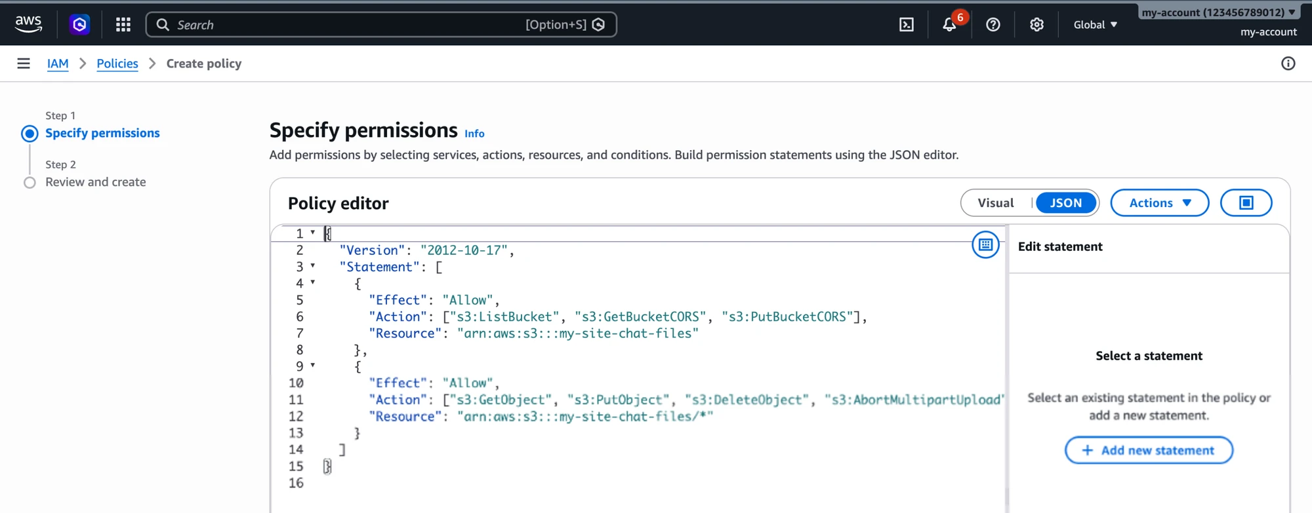Select the Review and create step
The height and width of the screenshot is (513, 1312).
[96, 182]
